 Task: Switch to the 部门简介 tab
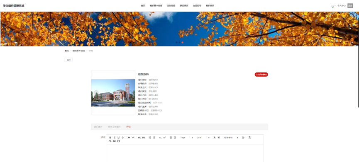98,127
